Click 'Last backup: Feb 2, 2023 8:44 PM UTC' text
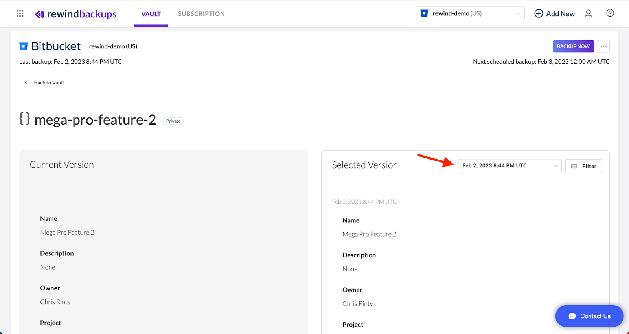The image size is (629, 334). click(70, 62)
